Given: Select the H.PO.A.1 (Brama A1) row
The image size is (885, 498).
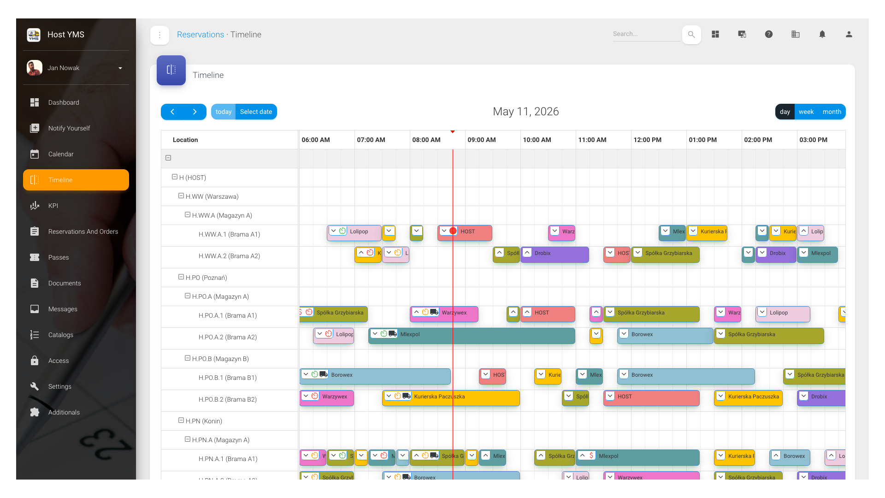Looking at the screenshot, I should pos(230,316).
